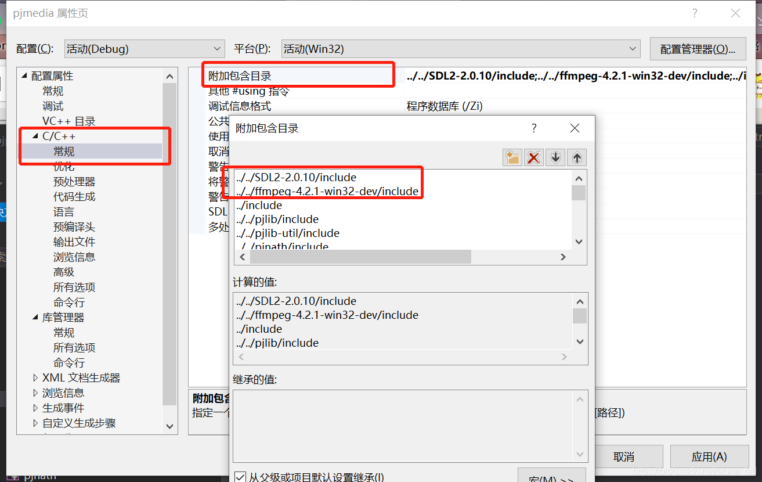This screenshot has height=482, width=762.
Task: Select 常规 under 库管理器
Action: coord(64,333)
